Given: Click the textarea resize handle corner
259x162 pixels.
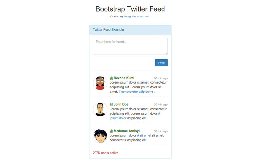Looking at the screenshot, I should coord(166,53).
